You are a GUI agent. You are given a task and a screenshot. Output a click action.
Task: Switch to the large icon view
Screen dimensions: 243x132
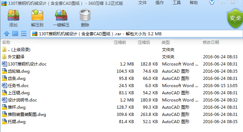(15, 34)
